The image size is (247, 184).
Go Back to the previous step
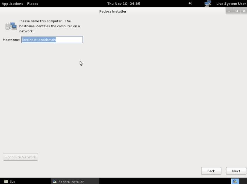pos(211,171)
